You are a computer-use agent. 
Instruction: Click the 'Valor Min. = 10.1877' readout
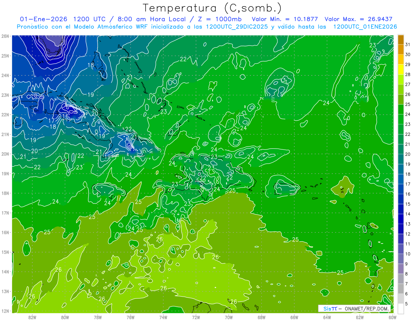point(285,19)
